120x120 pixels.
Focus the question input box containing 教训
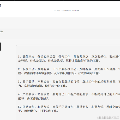[60, 34]
